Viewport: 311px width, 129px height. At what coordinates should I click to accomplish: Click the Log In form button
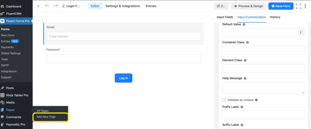[x=123, y=78]
